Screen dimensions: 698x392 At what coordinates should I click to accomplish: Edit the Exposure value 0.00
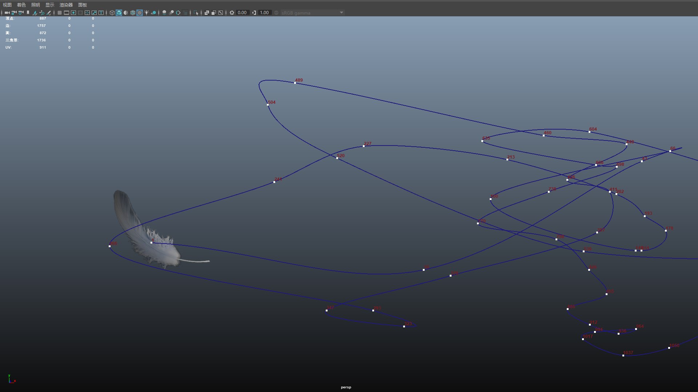click(x=242, y=13)
